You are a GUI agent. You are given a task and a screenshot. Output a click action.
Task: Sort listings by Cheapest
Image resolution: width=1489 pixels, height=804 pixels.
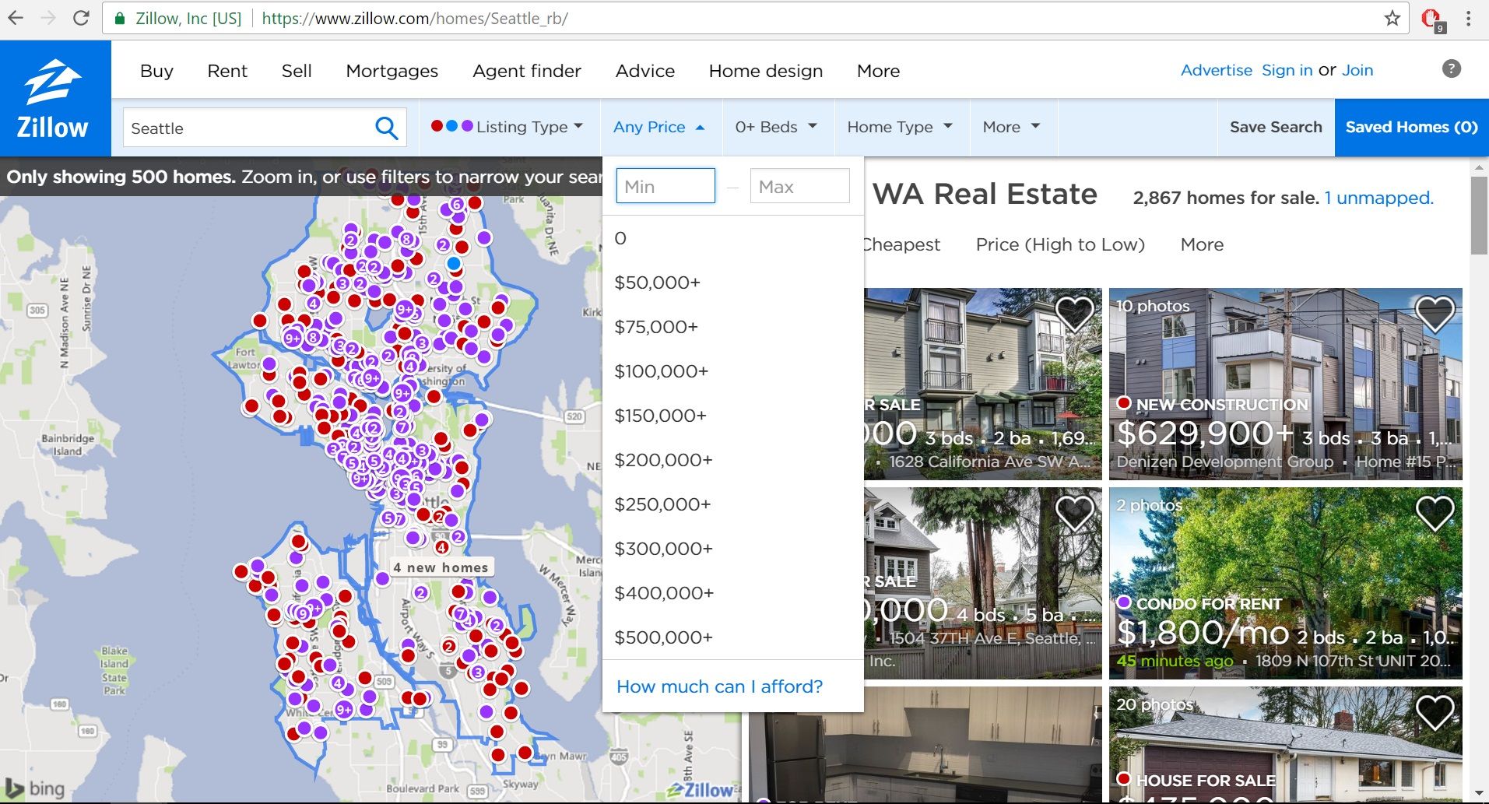tap(902, 244)
